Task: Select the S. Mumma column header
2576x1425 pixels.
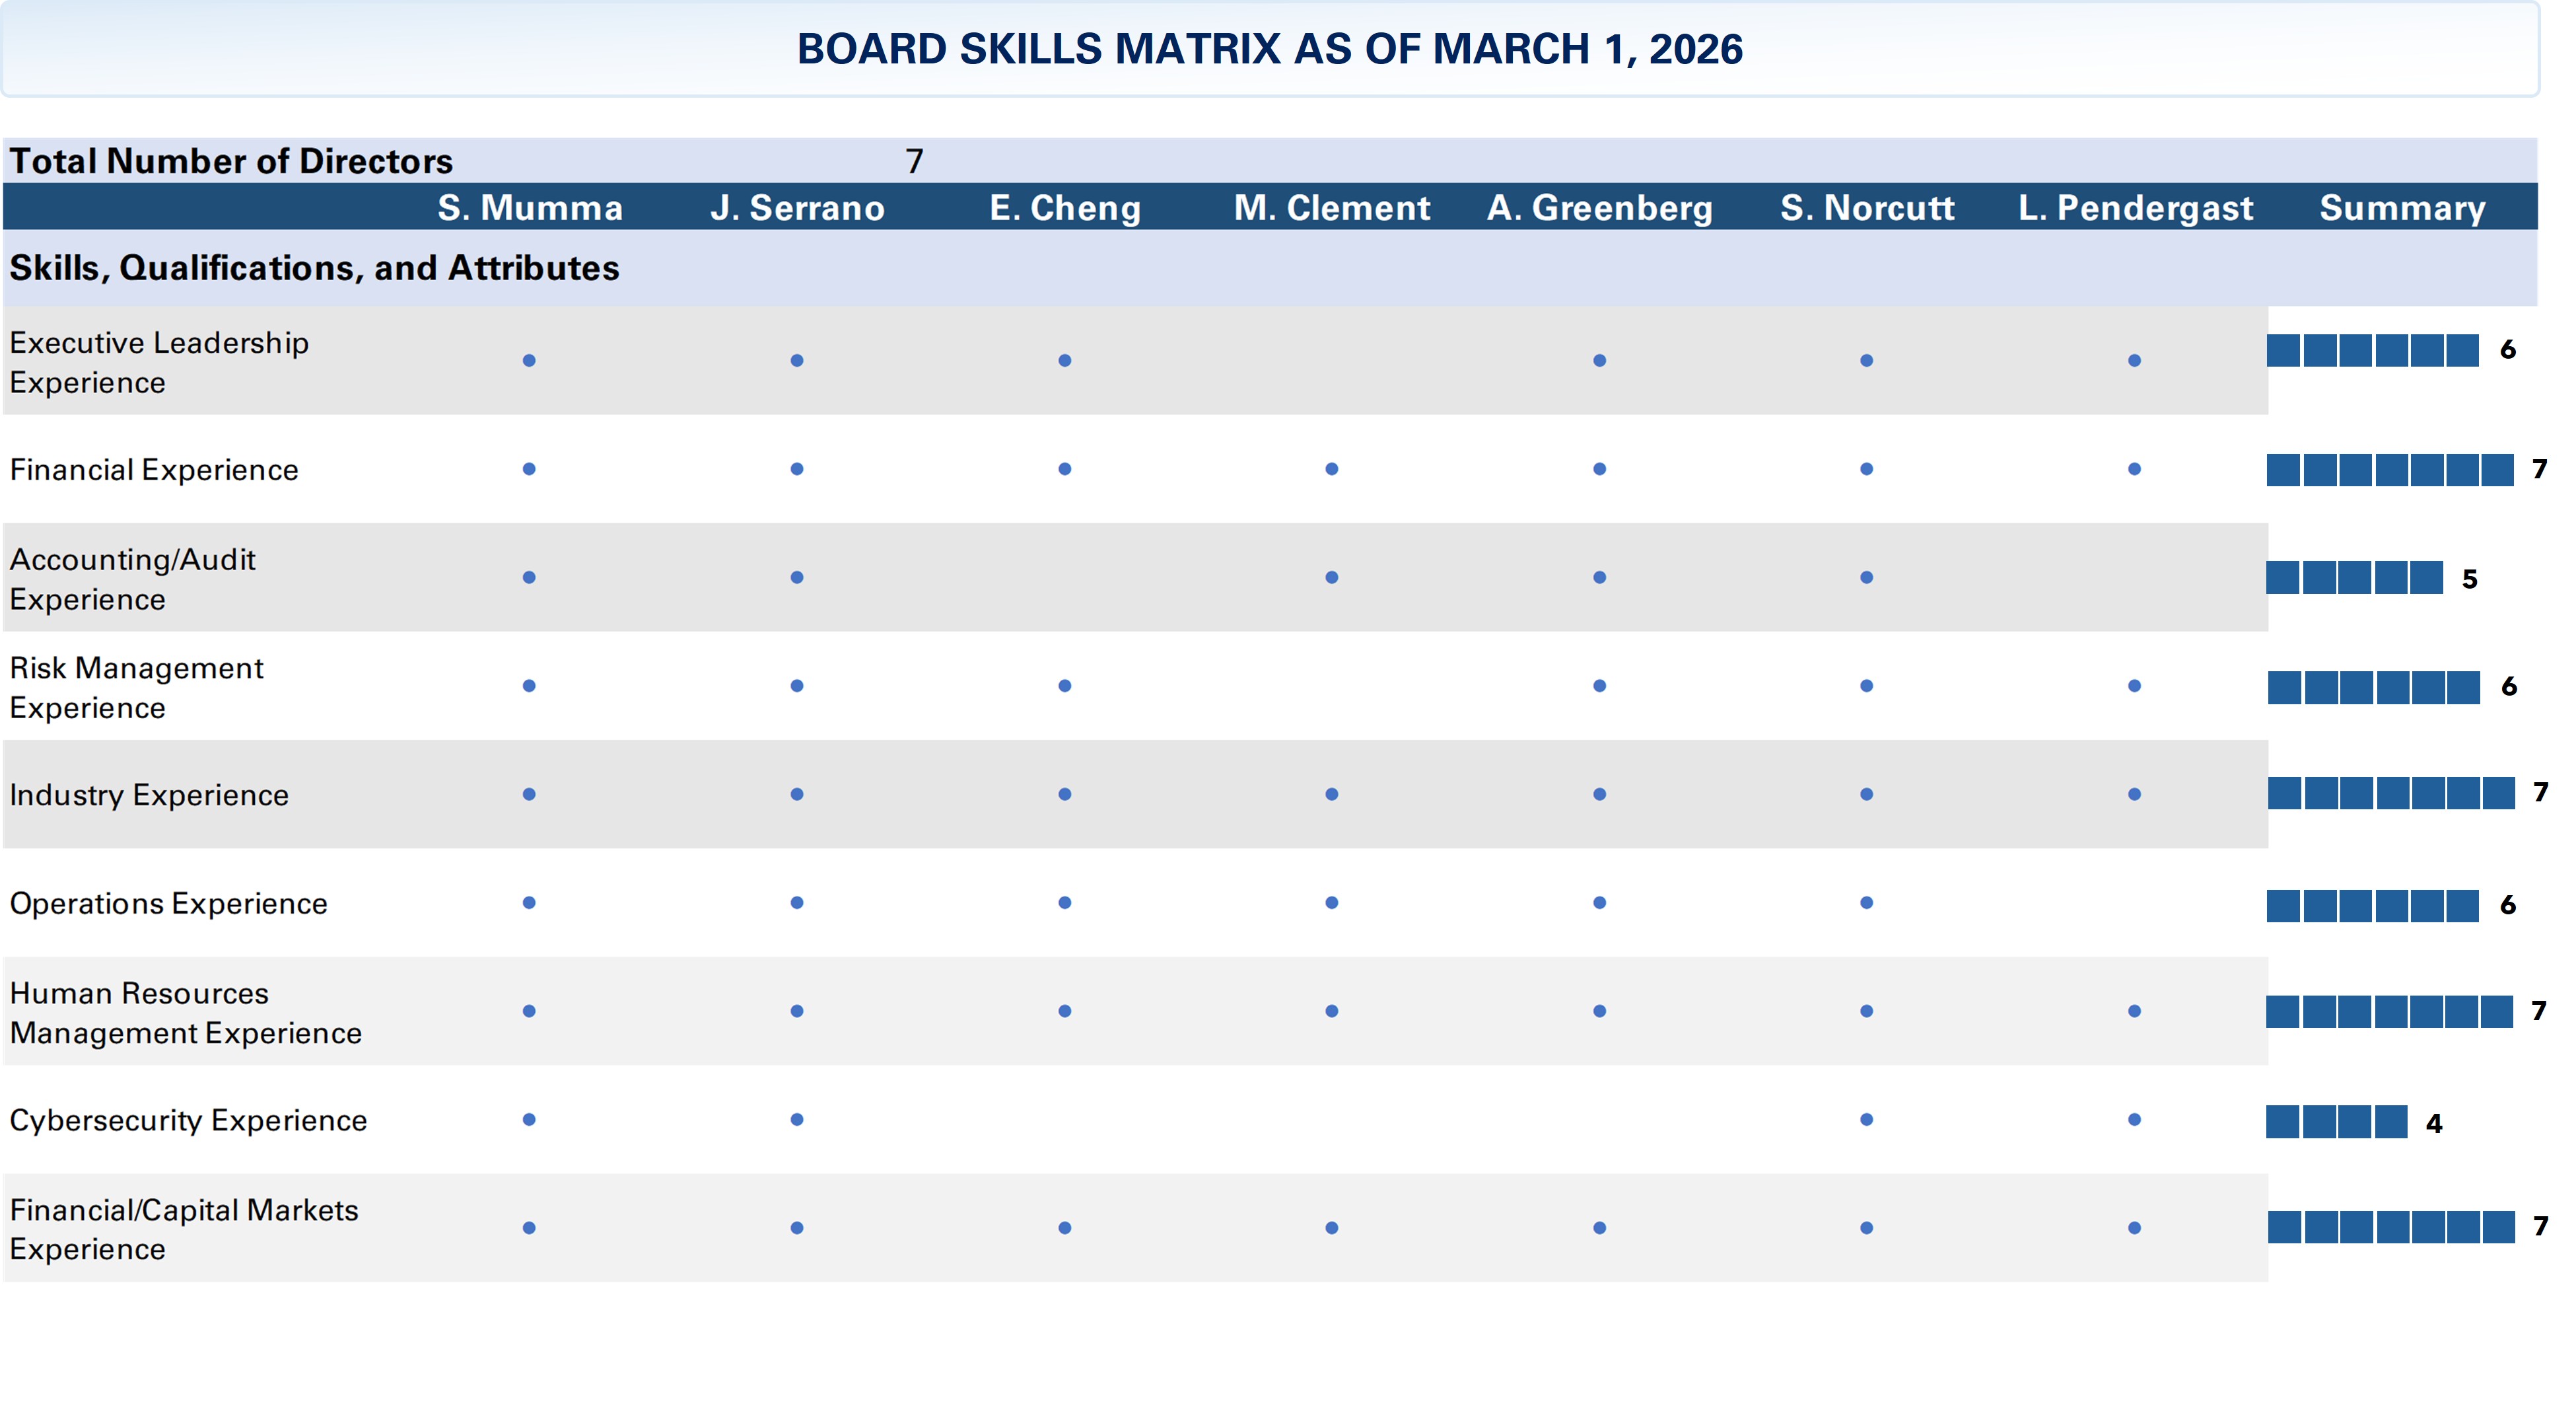Action: point(530,208)
